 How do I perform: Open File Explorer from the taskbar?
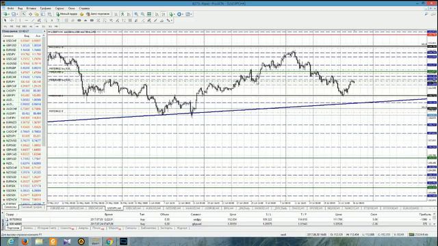click(x=39, y=241)
